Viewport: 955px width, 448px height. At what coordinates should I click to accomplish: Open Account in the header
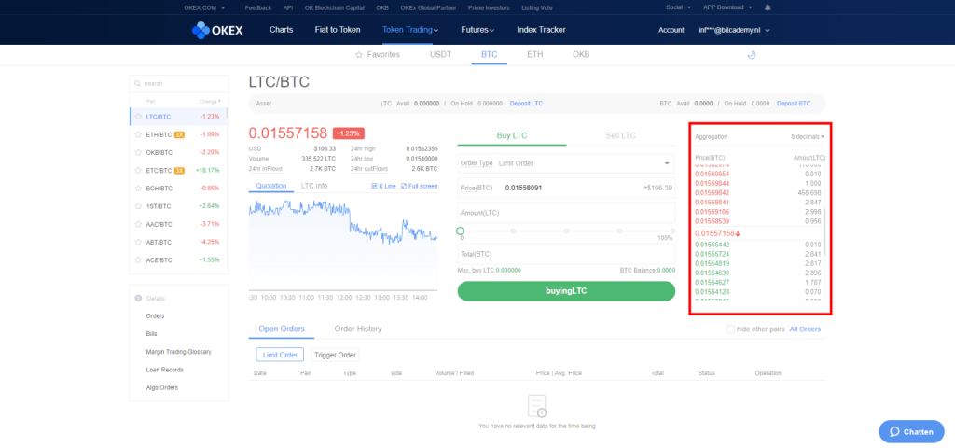coord(671,30)
